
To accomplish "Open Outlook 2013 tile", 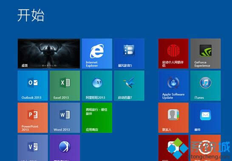I will point(33,86).
